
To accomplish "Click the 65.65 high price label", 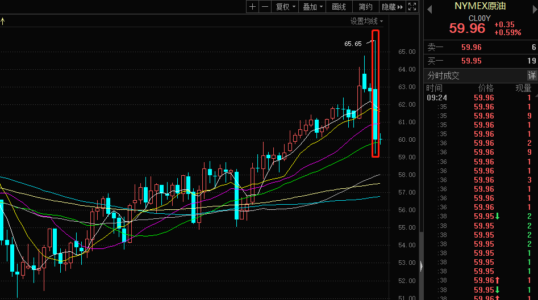I will 353,44.
